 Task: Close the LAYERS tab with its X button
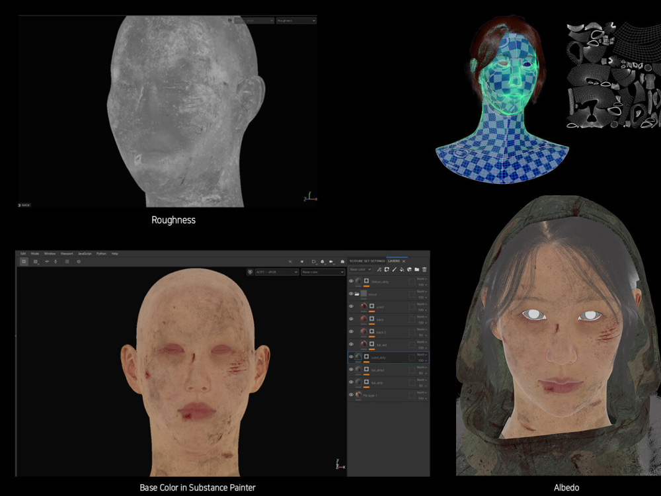(403, 261)
